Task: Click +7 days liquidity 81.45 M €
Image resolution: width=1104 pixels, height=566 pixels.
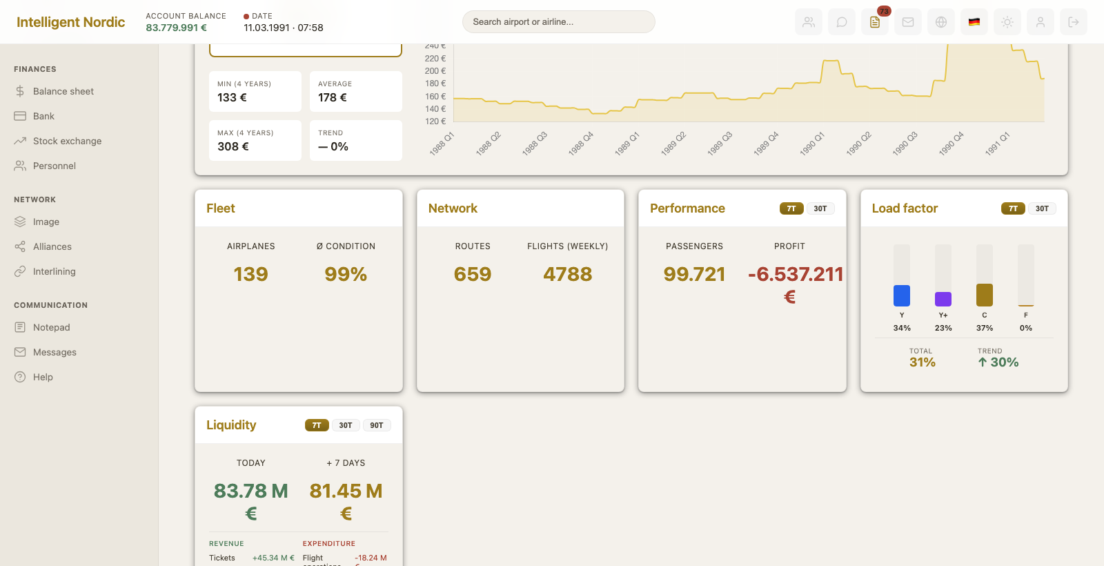Action: 346,502
